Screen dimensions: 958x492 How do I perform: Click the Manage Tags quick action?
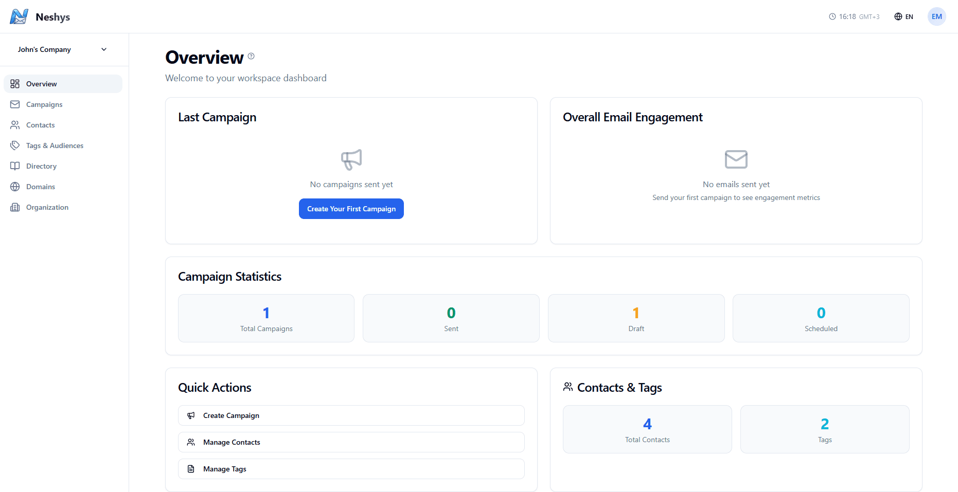click(x=351, y=469)
